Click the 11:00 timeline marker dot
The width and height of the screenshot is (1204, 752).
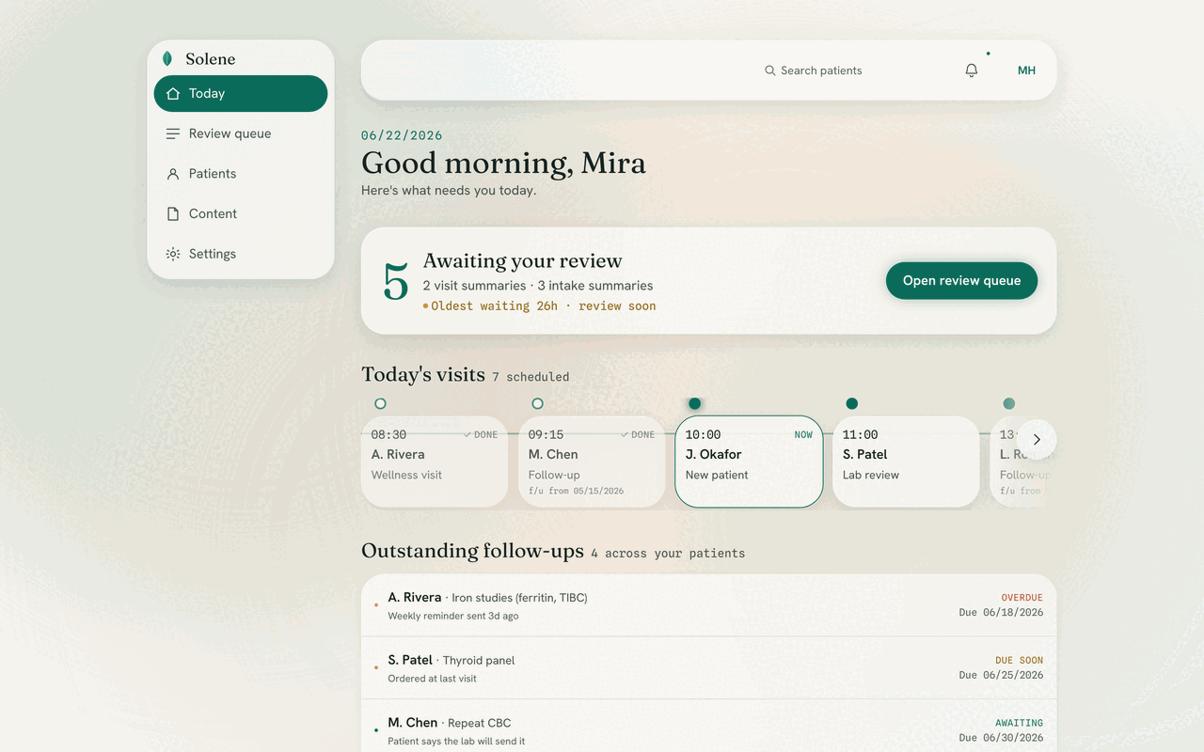(x=851, y=403)
